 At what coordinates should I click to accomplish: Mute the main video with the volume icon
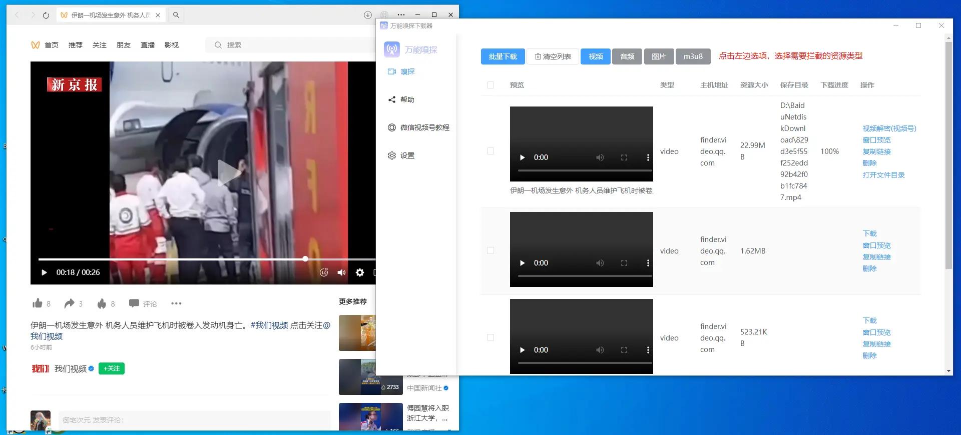341,272
